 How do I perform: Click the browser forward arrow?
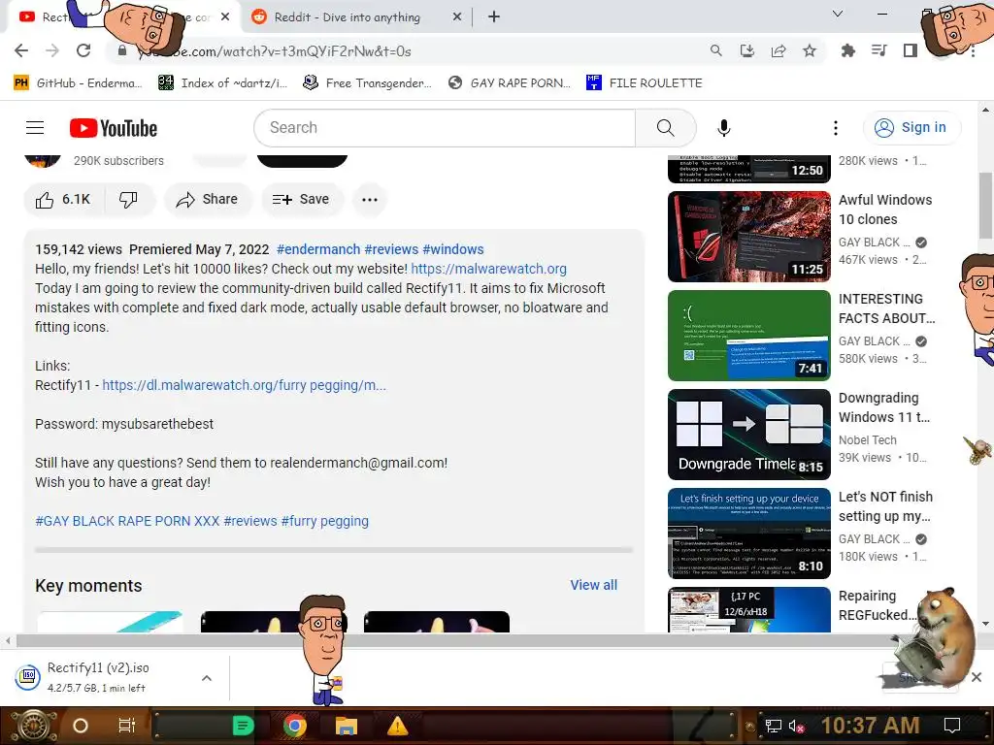52,50
